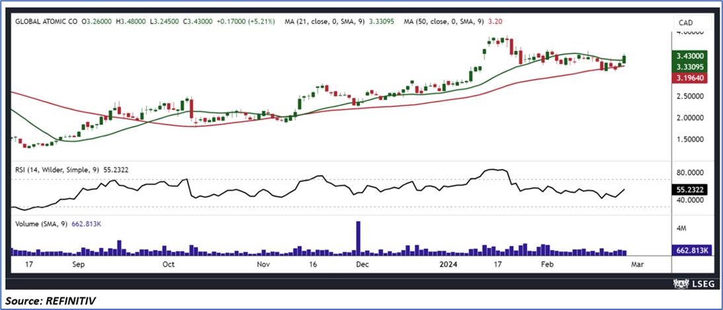The width and height of the screenshot is (723, 310).
Task: Click the Mar date label on time axis
Action: click(x=637, y=264)
